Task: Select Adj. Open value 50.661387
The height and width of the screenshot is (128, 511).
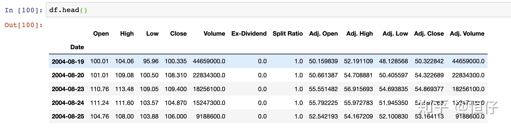Action: (x=323, y=75)
